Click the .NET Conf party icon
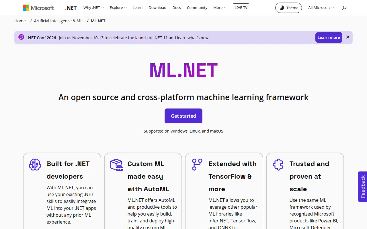367x229 pixels. [x=21, y=37]
